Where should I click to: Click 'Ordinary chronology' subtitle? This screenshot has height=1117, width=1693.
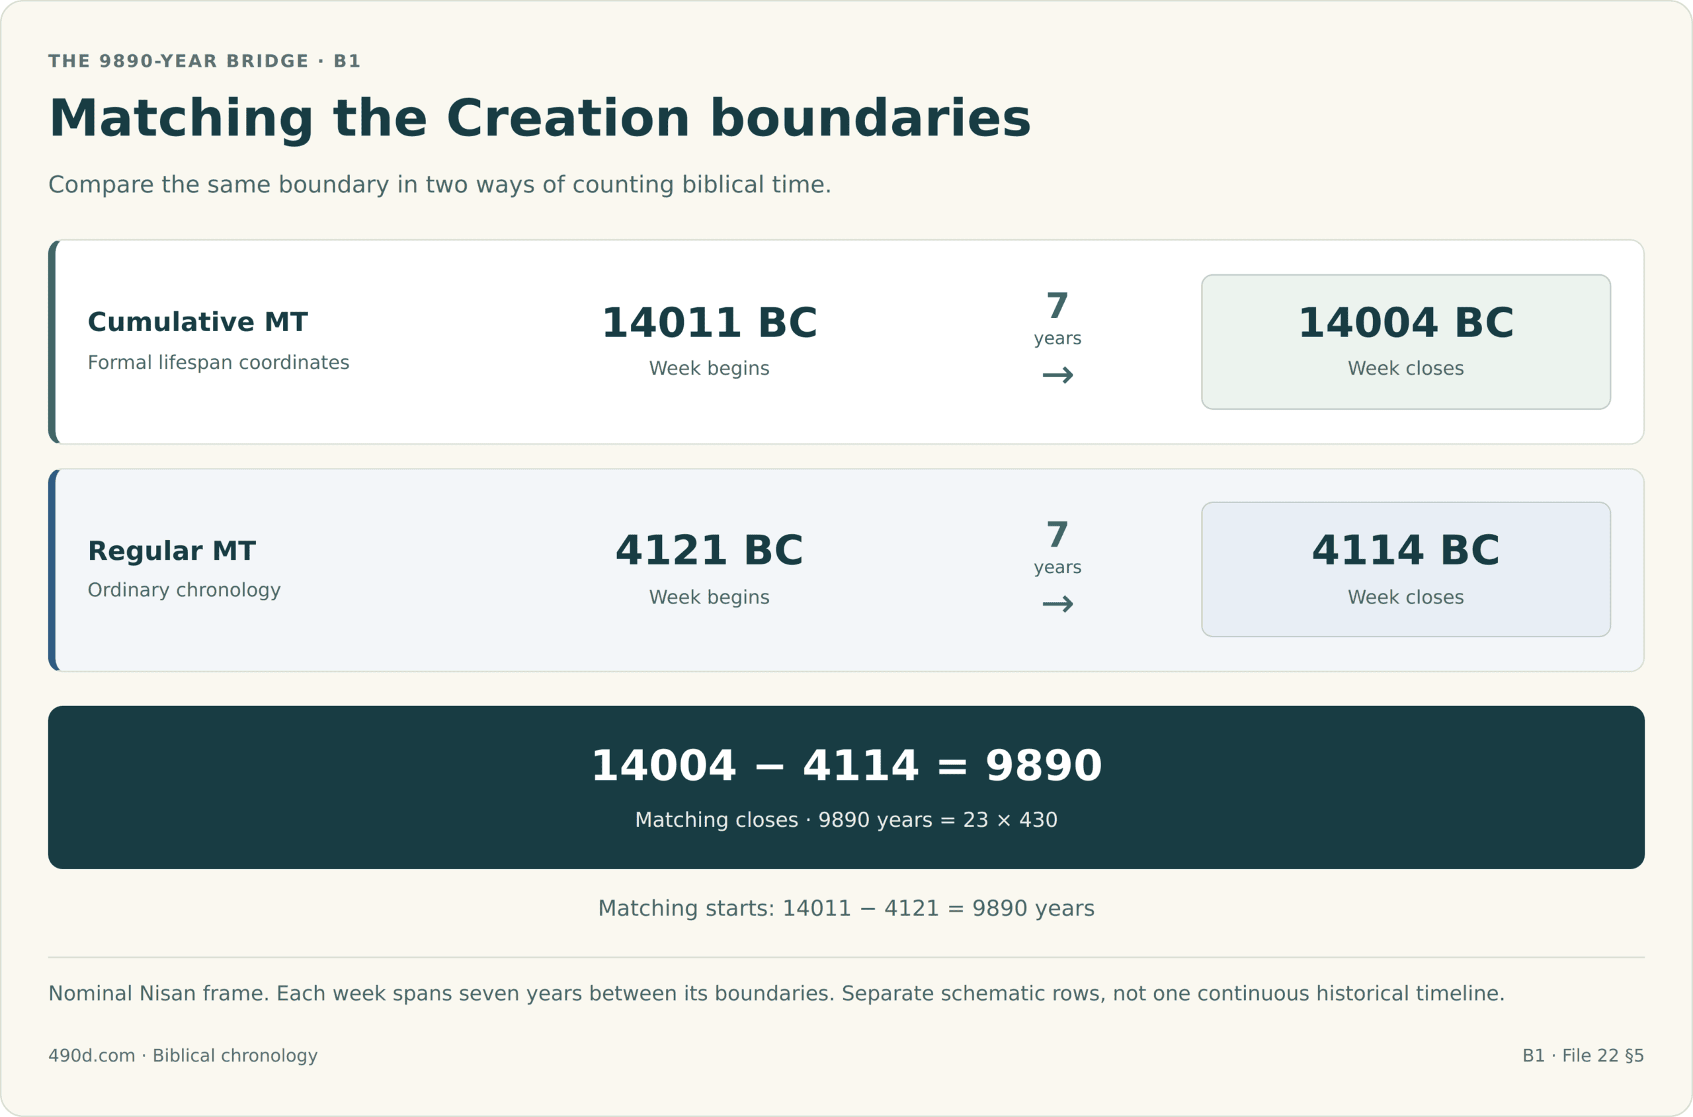coord(184,591)
